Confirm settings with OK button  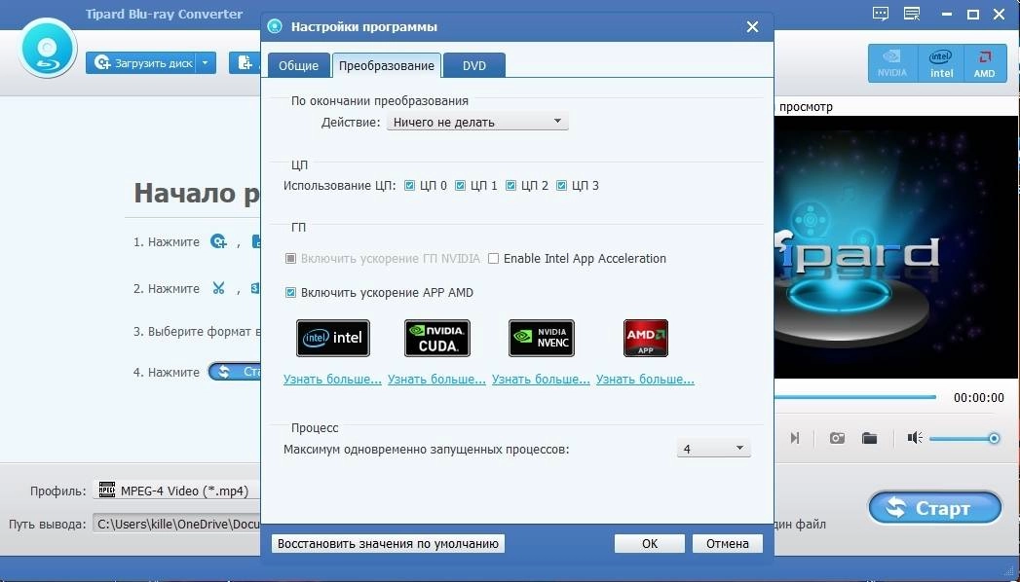point(650,544)
